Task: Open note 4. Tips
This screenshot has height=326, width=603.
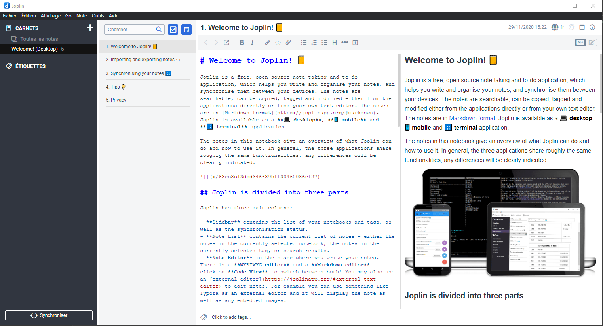Action: click(x=148, y=87)
